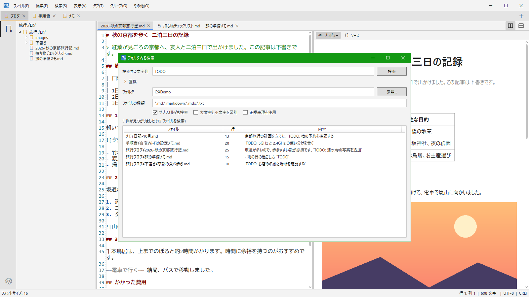Screen dimensions: 529x297
Task: Open the 検索(S) menu
Action: 61,6
